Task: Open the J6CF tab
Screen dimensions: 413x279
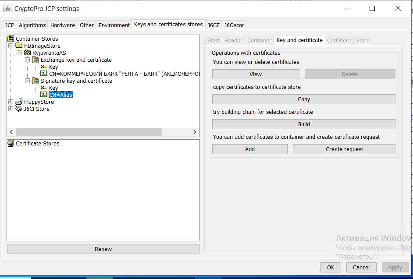Action: [x=214, y=25]
